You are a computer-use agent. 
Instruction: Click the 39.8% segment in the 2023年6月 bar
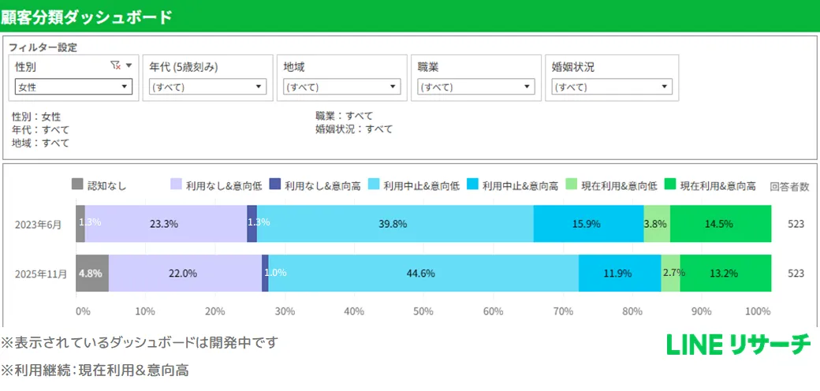[x=394, y=224]
